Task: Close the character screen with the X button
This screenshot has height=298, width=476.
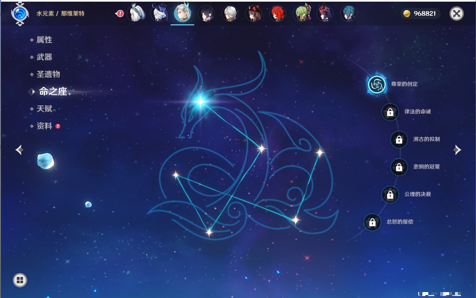Action: (457, 14)
